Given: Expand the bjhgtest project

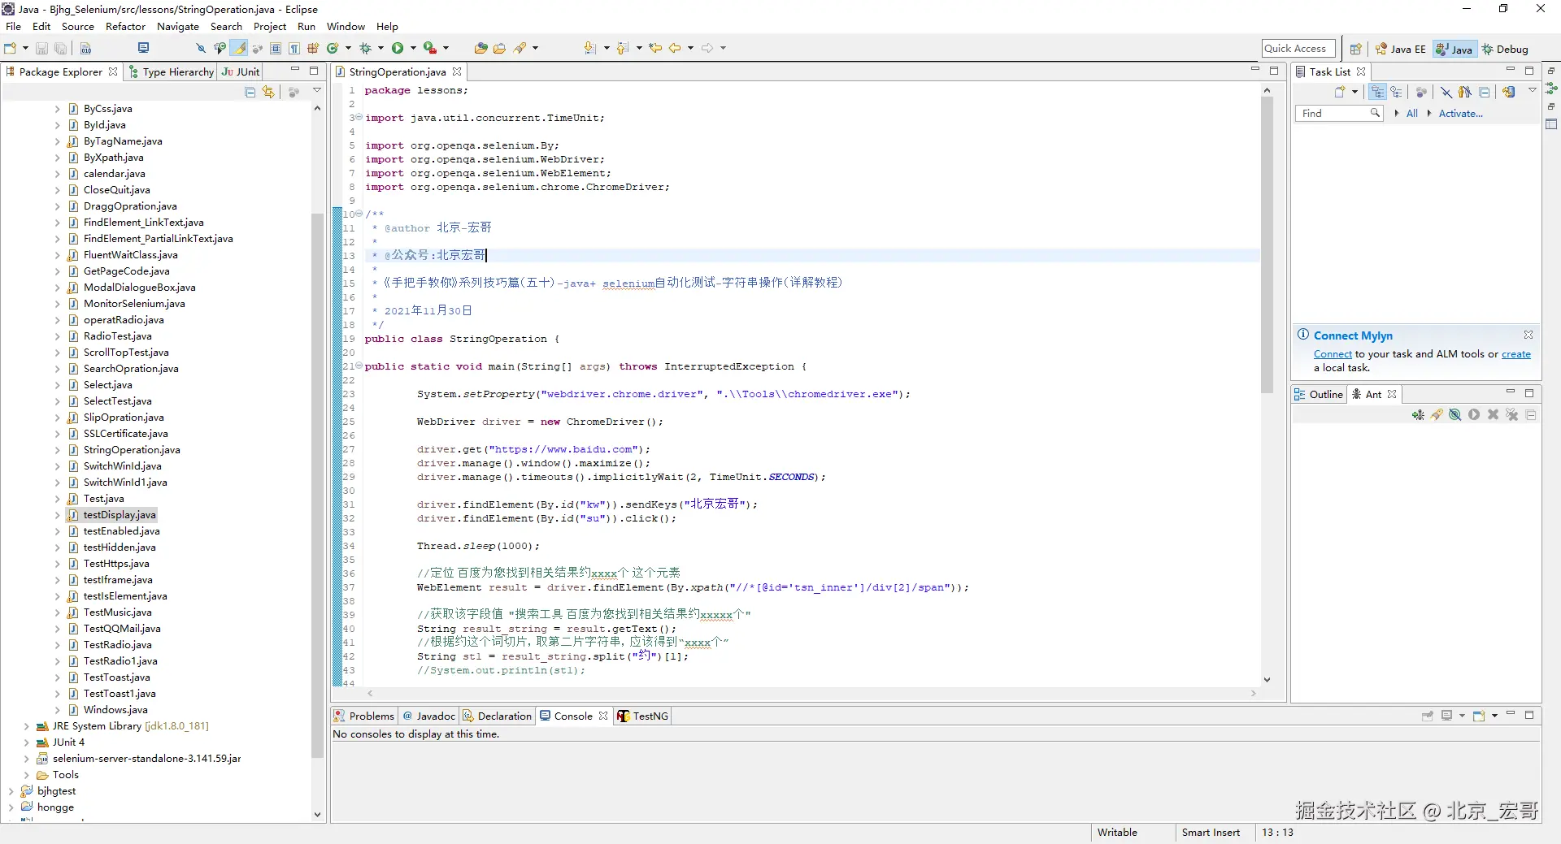Looking at the screenshot, I should pos(11,791).
